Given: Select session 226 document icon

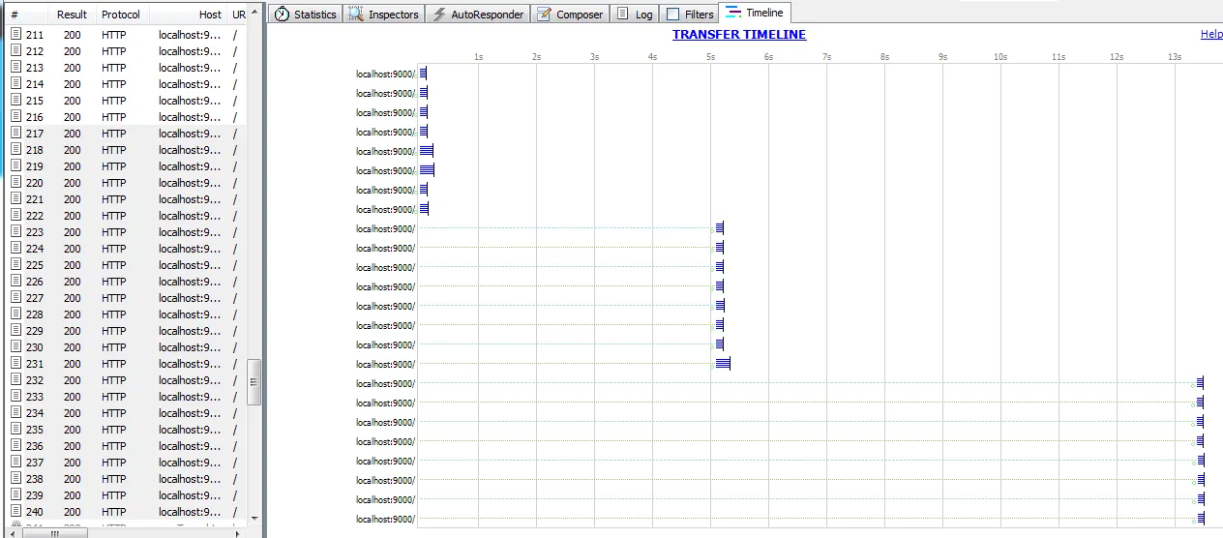Looking at the screenshot, I should point(15,282).
